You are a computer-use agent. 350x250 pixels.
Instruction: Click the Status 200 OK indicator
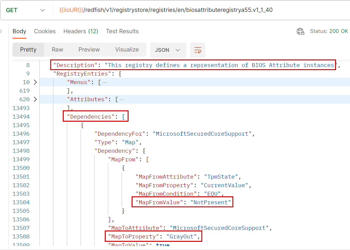(329, 31)
